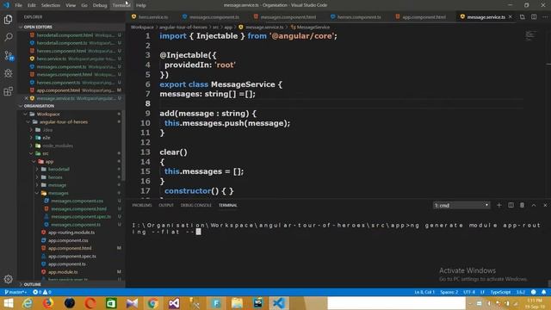Open messages.component.css in the file tree
Image resolution: width=551 pixels, height=310 pixels.
(x=77, y=201)
